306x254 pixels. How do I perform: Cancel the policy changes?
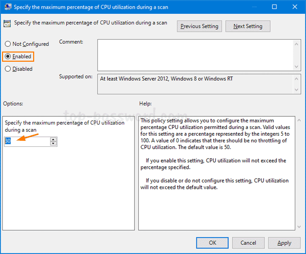tap(248, 243)
